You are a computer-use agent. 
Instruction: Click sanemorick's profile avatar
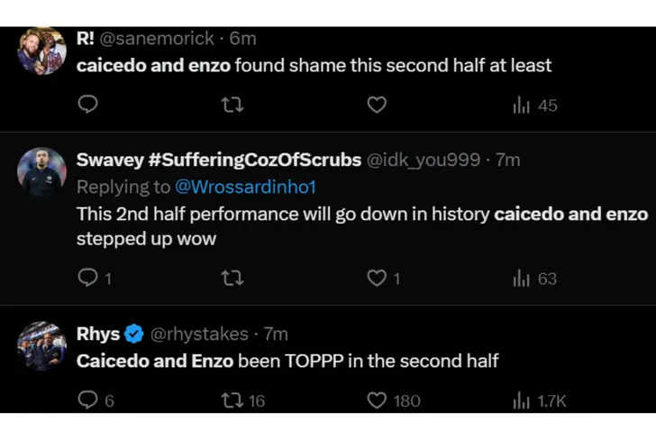(x=42, y=50)
